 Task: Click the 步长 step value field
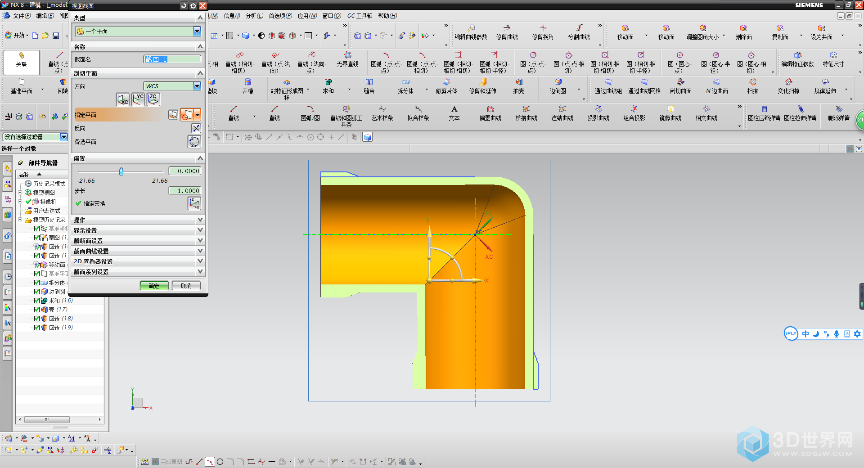(184, 191)
